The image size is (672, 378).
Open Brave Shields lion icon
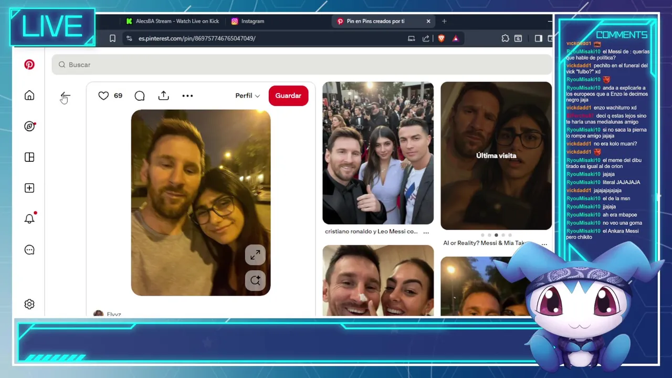coord(441,38)
